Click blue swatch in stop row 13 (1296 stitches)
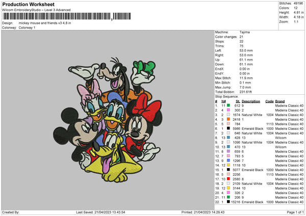The height and width of the screenshot is (216, 306). tap(228, 160)
